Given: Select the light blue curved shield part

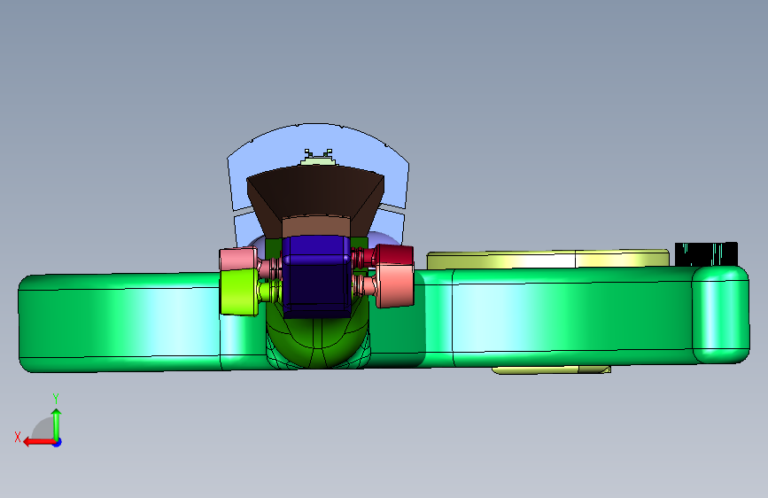Looking at the screenshot, I should [x=318, y=142].
